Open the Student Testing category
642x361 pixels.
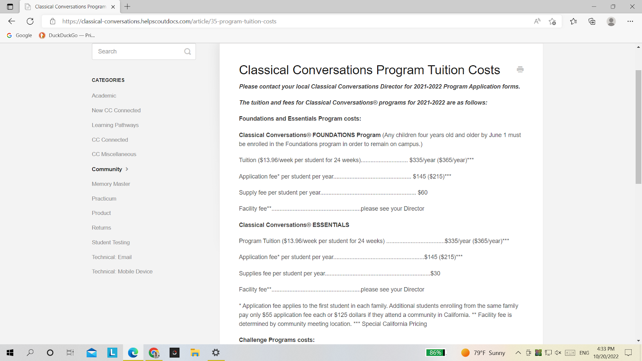111,242
